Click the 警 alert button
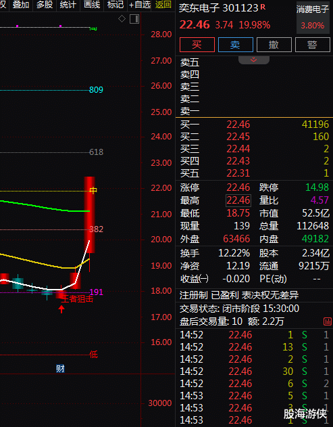This screenshot has width=333, height=427. (313, 45)
